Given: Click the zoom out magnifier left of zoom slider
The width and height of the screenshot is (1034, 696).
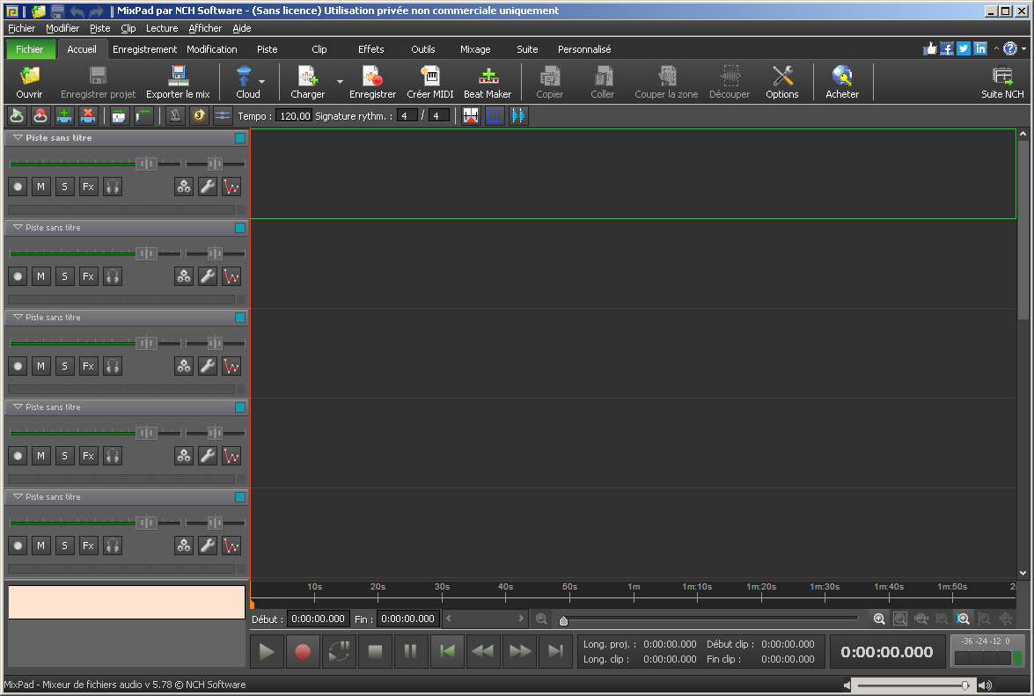Looking at the screenshot, I should click(541, 619).
